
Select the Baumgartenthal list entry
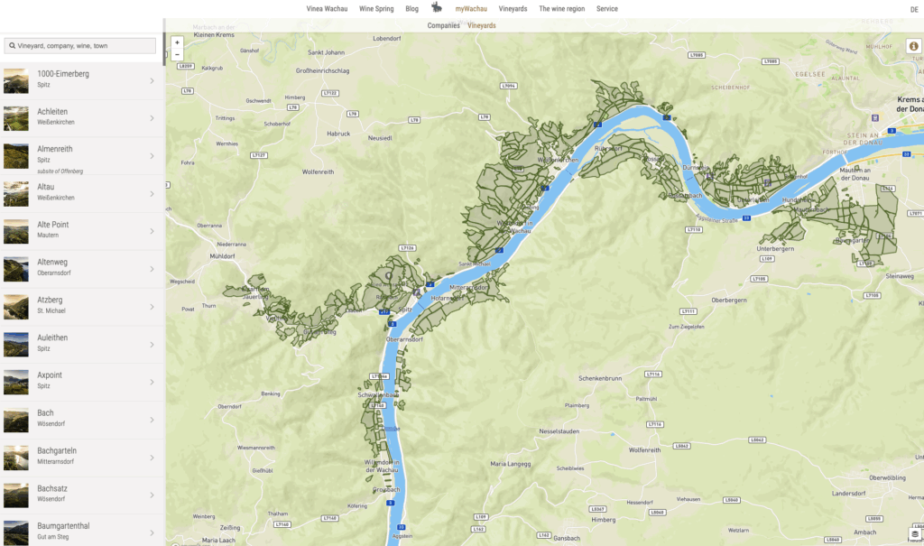coord(82,532)
